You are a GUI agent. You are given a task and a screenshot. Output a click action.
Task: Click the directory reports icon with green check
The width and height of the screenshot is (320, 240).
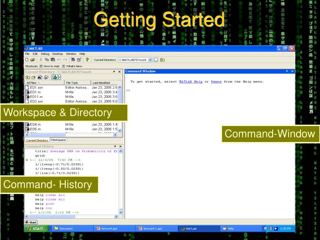[x=55, y=77]
